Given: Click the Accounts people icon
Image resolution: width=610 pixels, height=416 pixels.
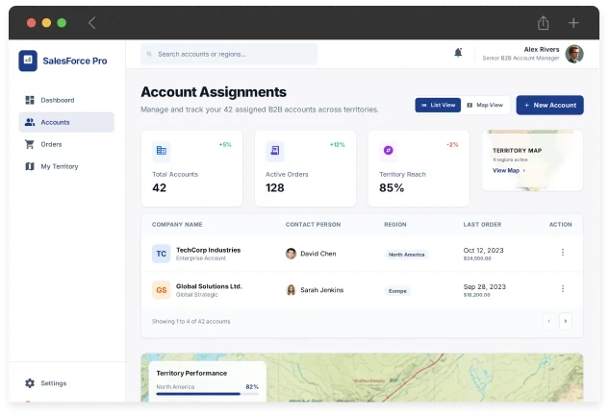Looking at the screenshot, I should pyautogui.click(x=30, y=122).
